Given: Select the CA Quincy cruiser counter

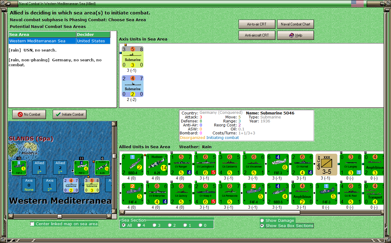Looking at the screenshot, I should coord(181,194).
